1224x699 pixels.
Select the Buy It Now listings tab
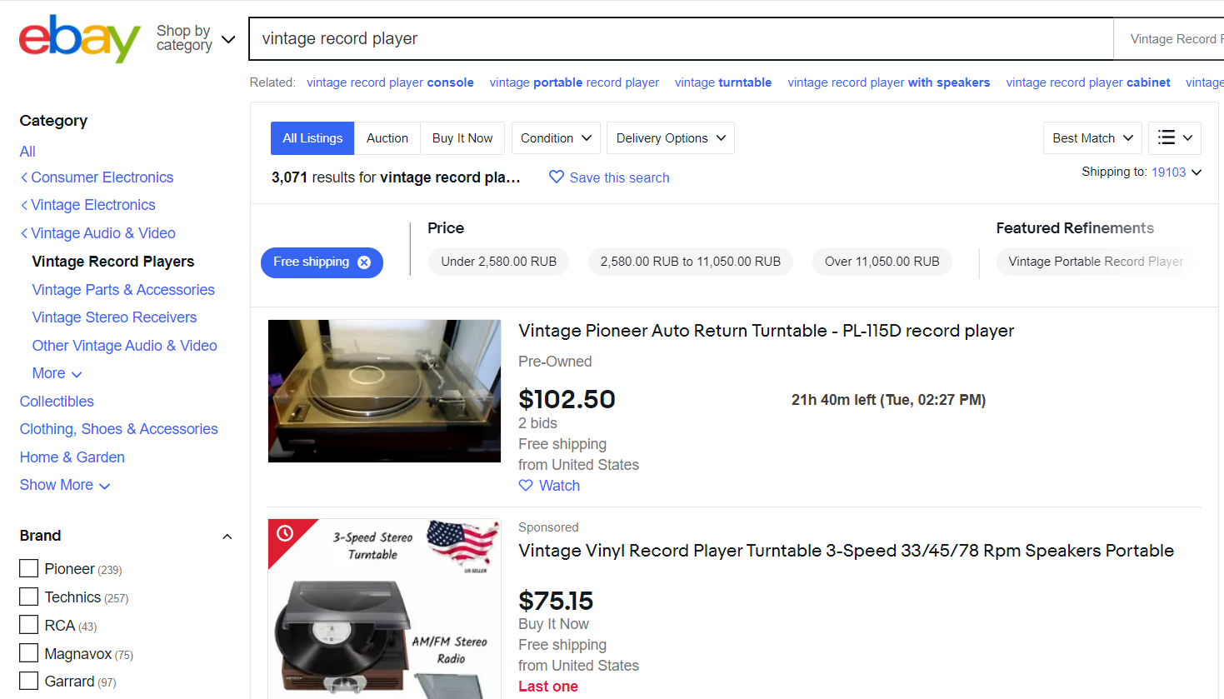[x=462, y=137]
